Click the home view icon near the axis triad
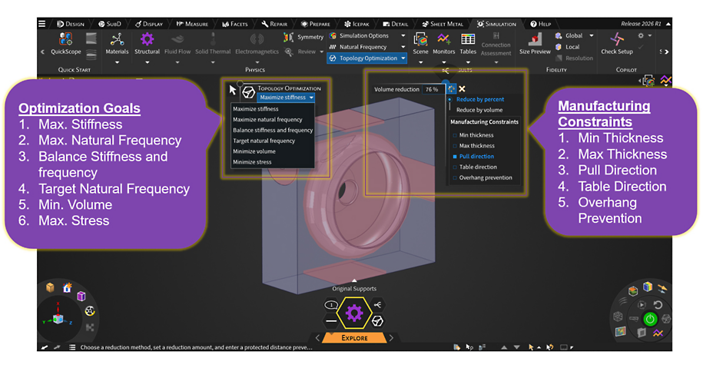Screen dimensions: 703x368 (x=68, y=288)
